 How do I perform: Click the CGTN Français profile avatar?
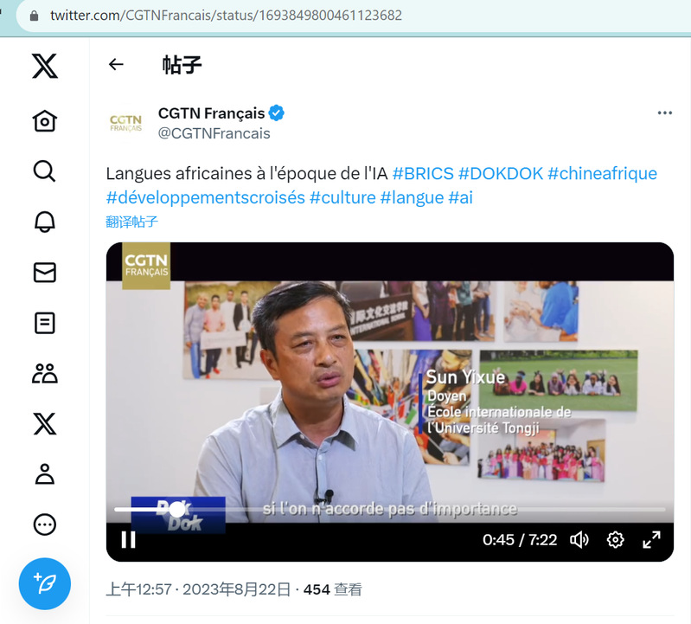126,123
